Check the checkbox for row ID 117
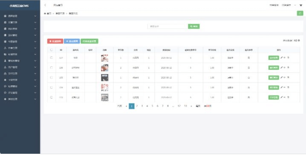The height and width of the screenshot is (155, 306). coord(51,58)
